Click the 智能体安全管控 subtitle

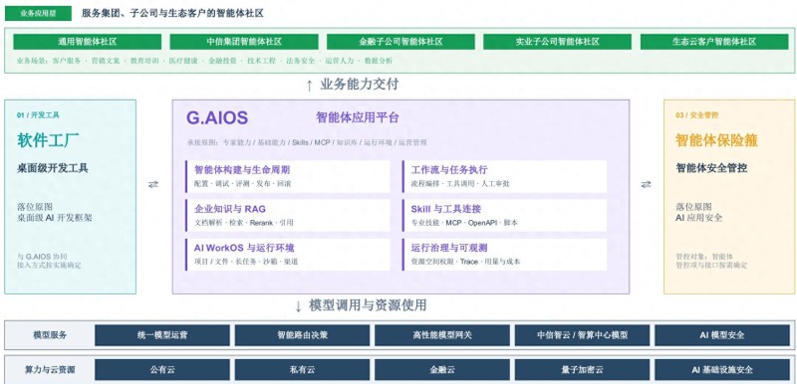tap(711, 168)
